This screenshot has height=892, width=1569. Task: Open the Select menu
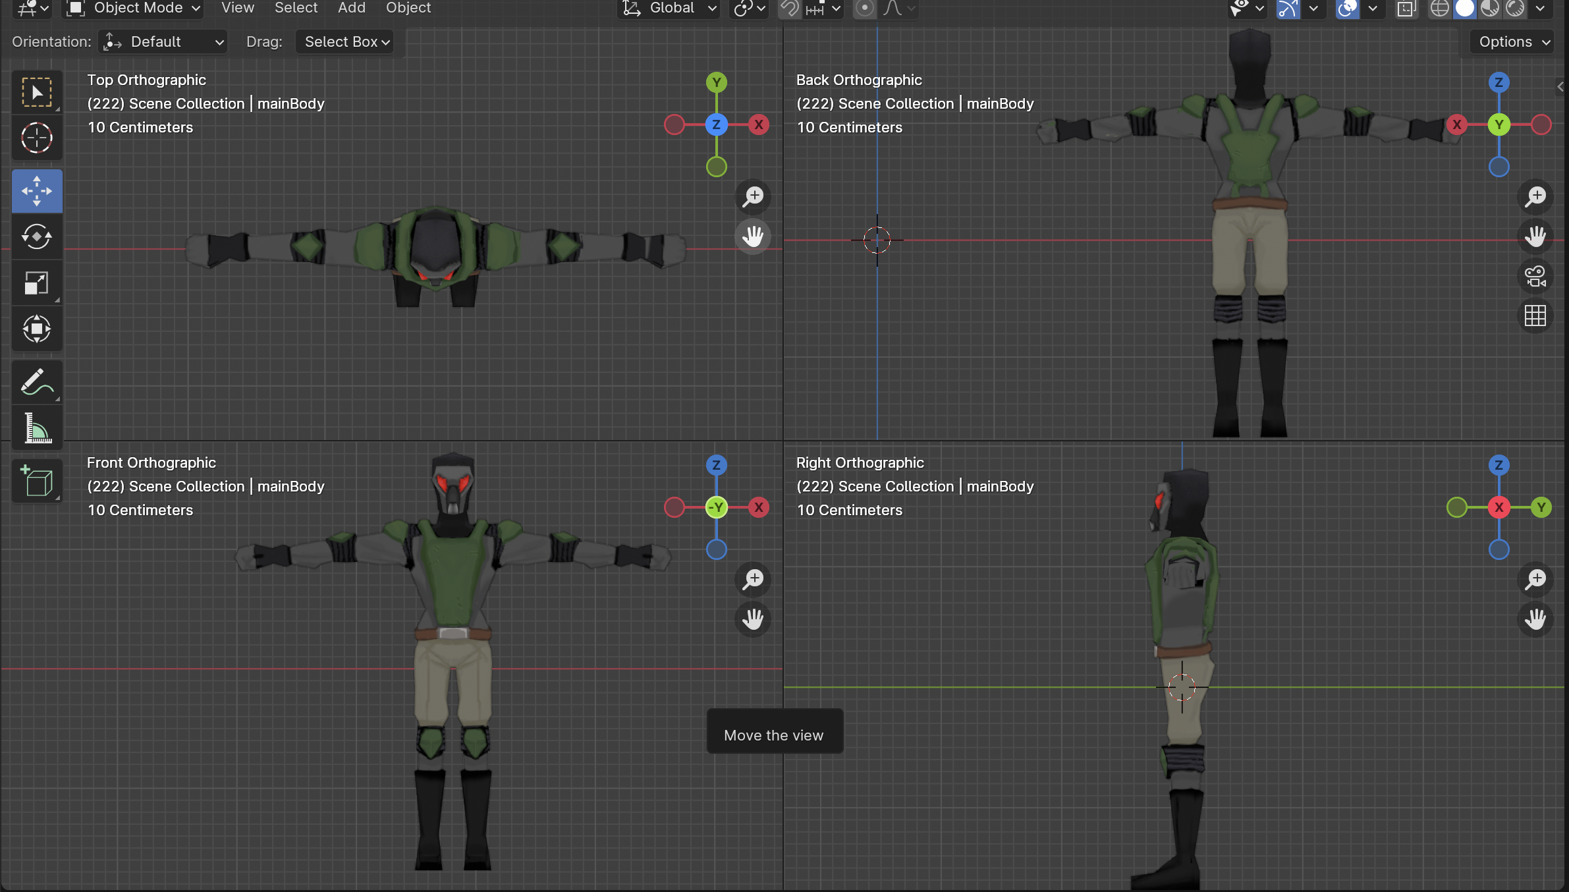pyautogui.click(x=296, y=8)
